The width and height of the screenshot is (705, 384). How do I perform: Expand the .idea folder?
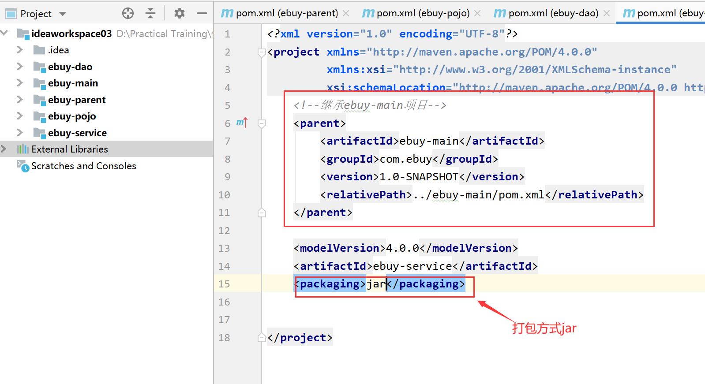[x=19, y=50]
